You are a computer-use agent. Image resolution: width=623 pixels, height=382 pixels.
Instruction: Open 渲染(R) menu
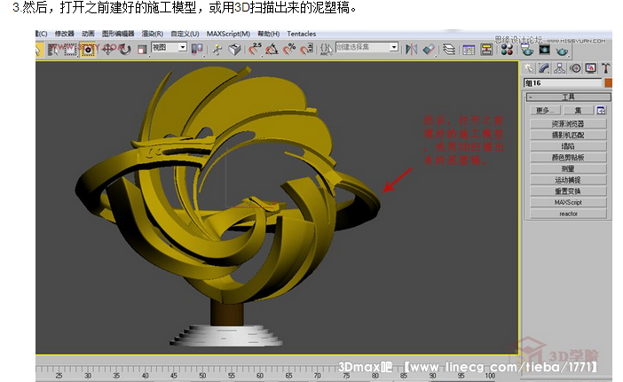(153, 34)
